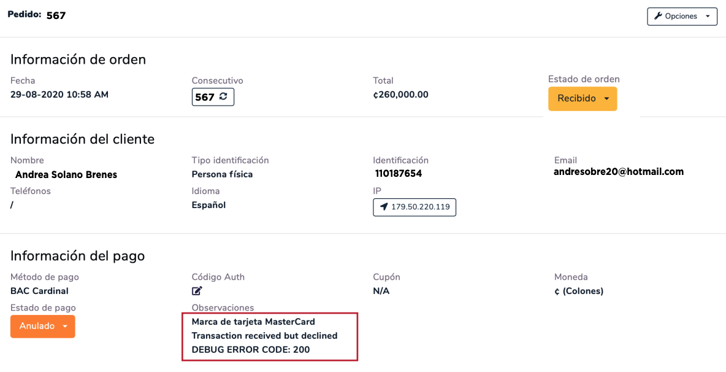Expand the Recibido order status dropdown
The image size is (726, 372).
click(x=606, y=99)
